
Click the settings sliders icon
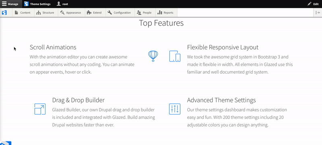coord(175,109)
